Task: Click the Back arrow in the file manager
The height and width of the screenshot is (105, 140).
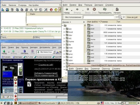Action: click(67, 9)
